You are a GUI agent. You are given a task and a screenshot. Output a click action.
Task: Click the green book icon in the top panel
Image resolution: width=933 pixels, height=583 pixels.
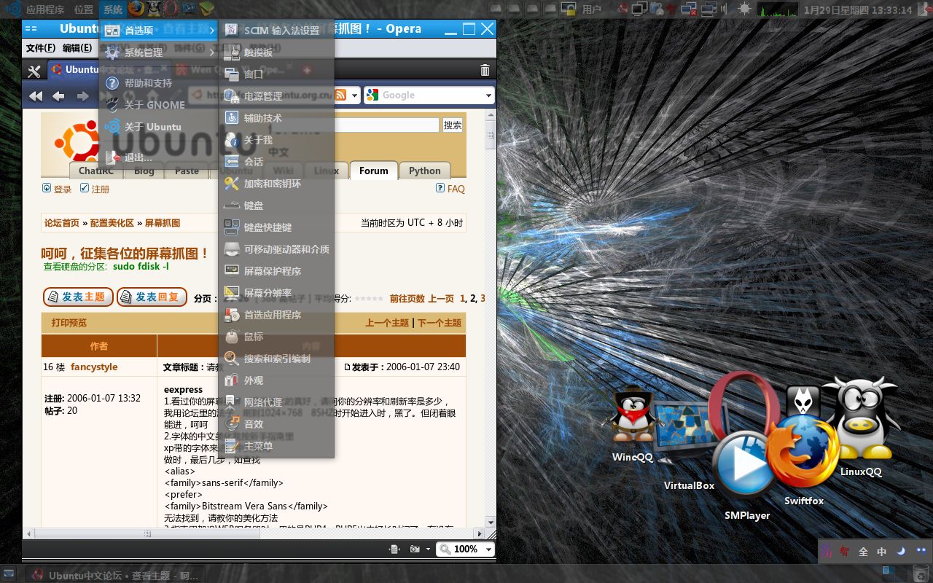[x=207, y=9]
